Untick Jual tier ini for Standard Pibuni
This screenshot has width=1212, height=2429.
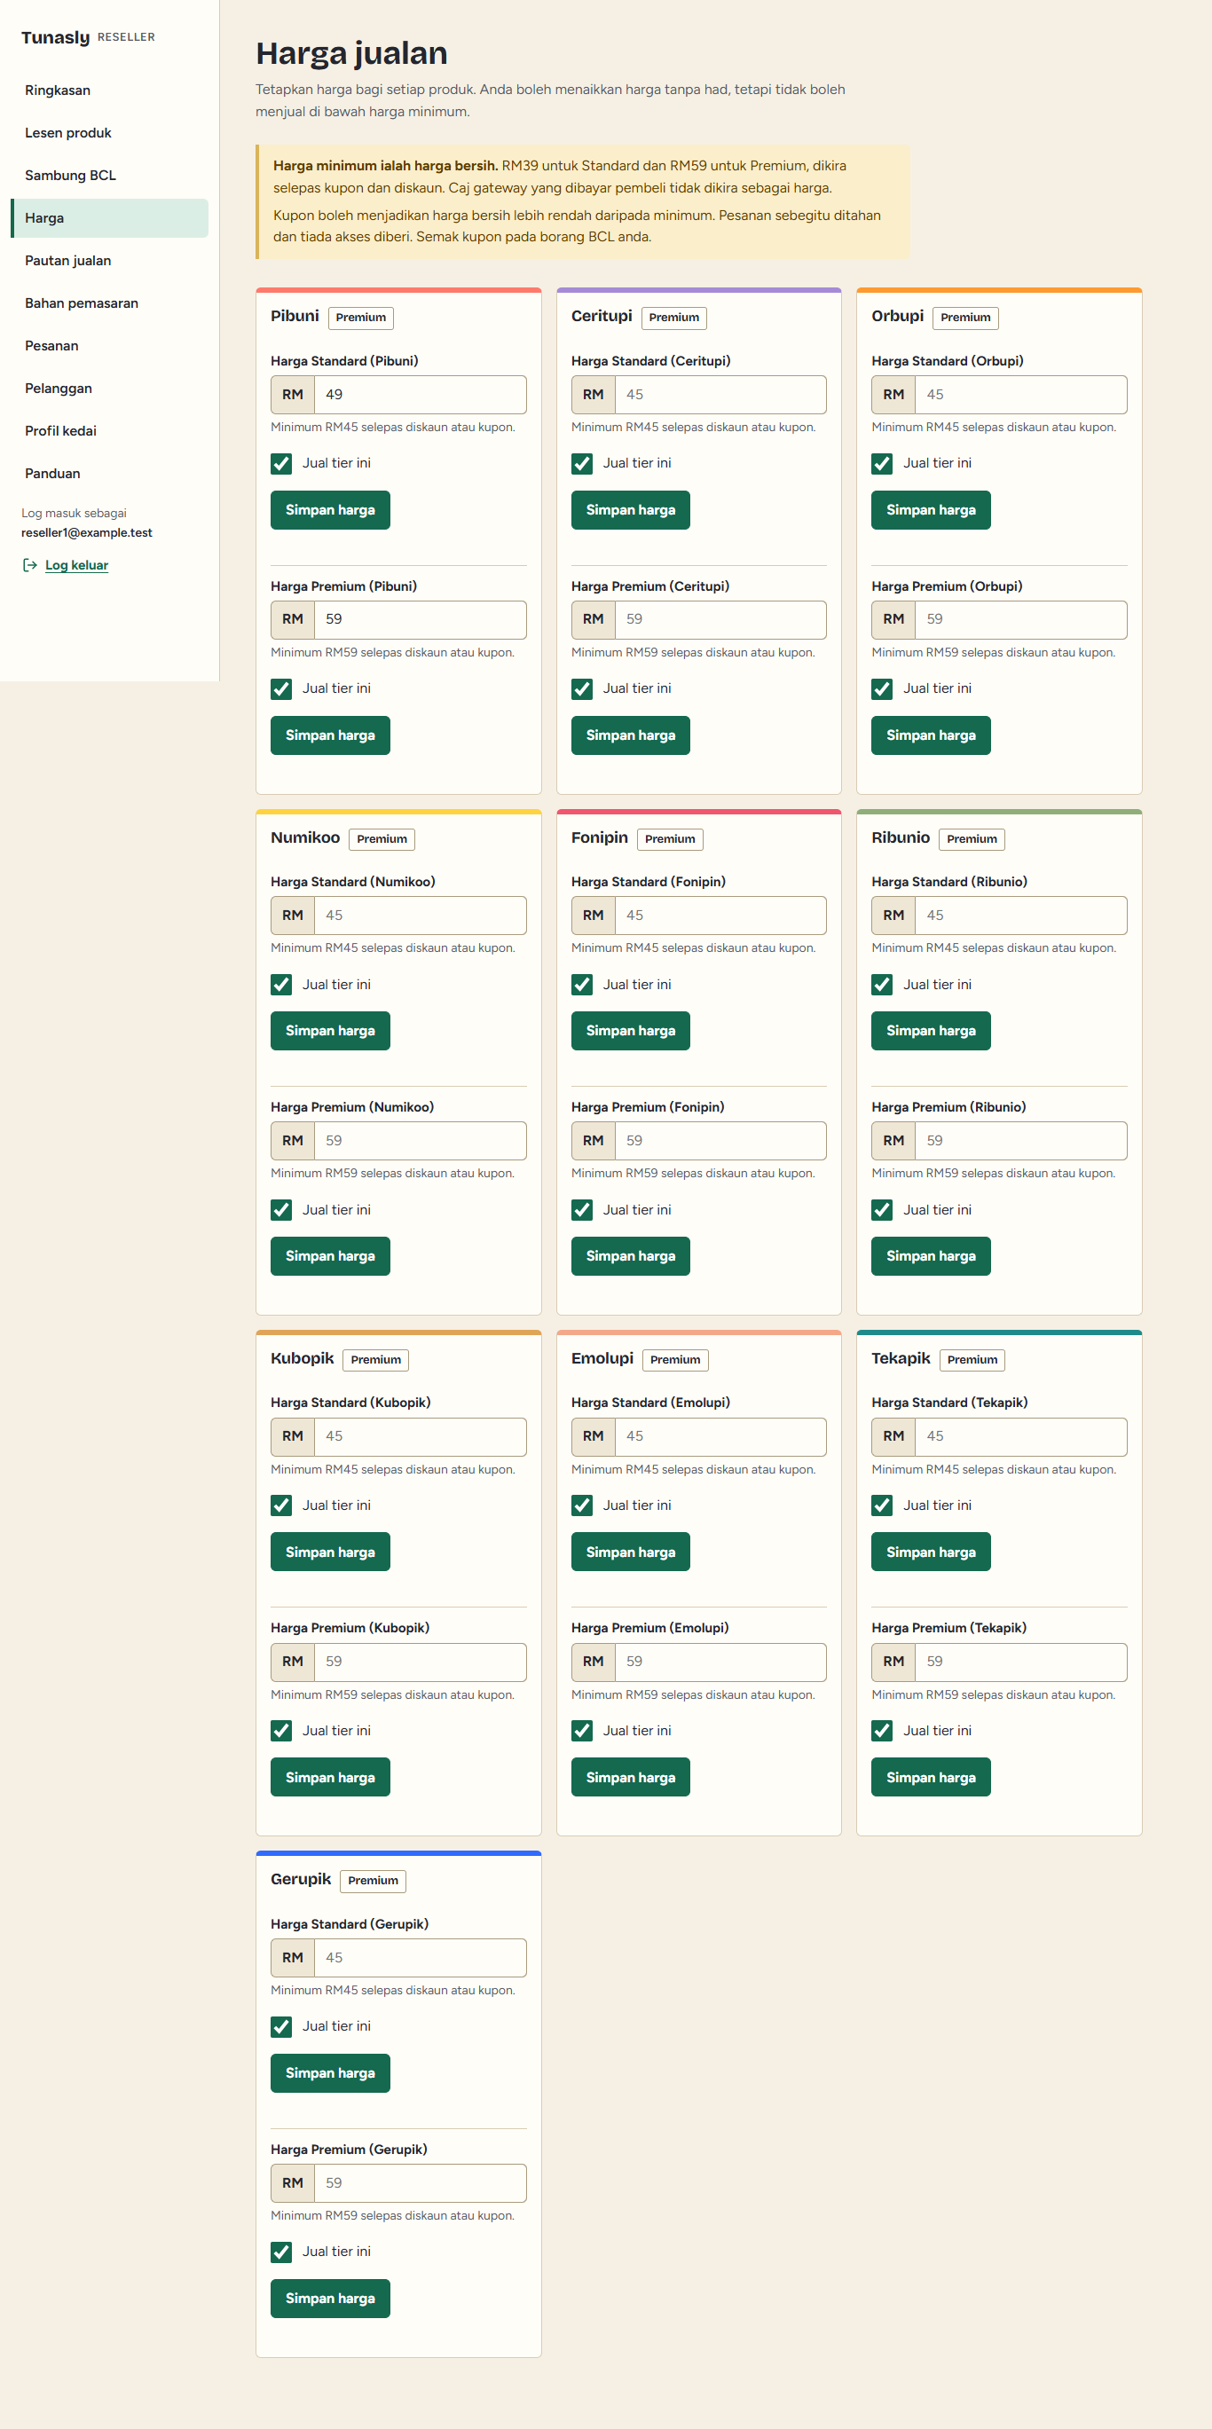pos(281,463)
